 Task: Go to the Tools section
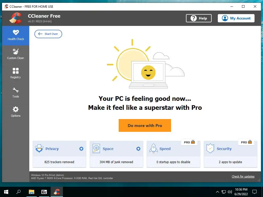16,93
